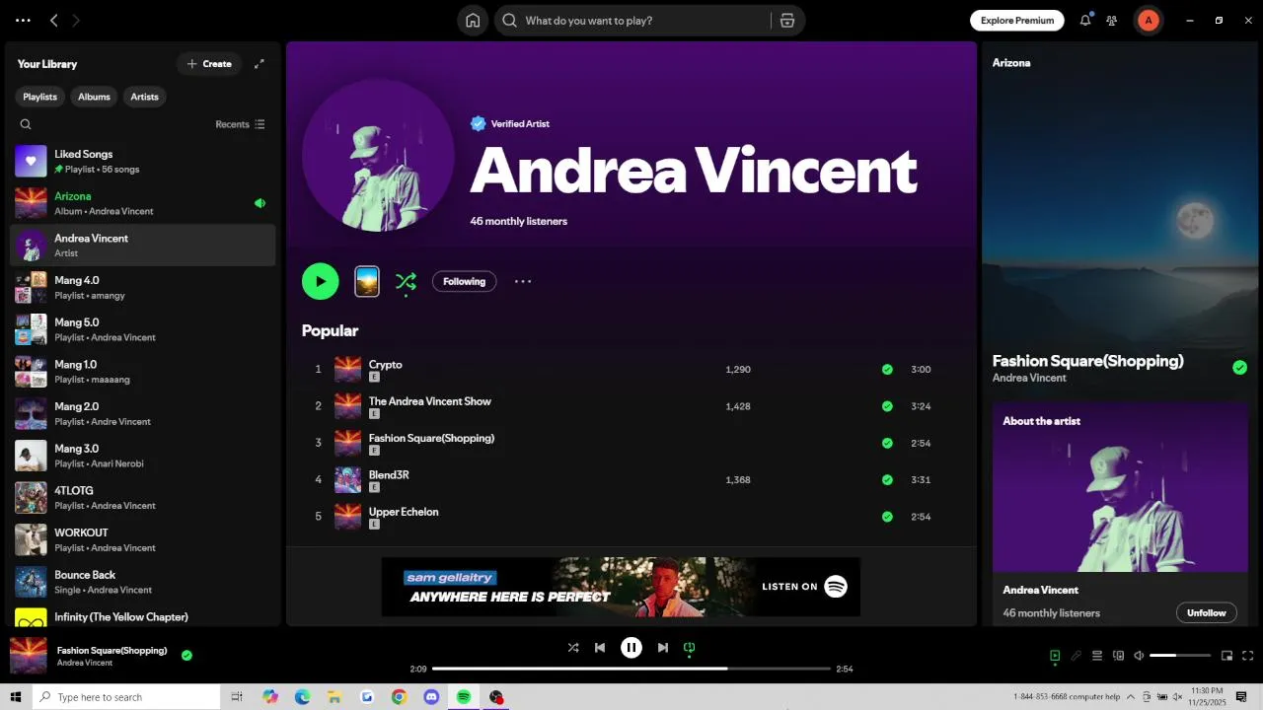The image size is (1263, 710).
Task: Click the album preview thumbnail beside play
Action: coord(367,281)
